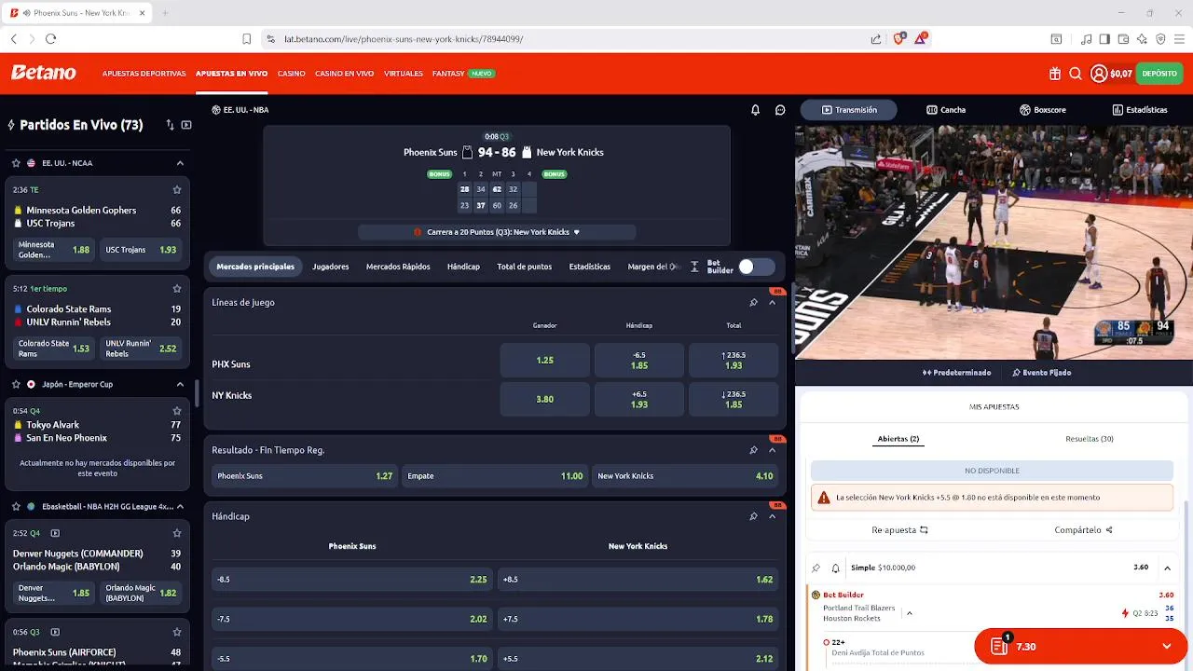Image resolution: width=1193 pixels, height=671 pixels.
Task: Open Brave Leo AI sparkle icon
Action: [1142, 39]
